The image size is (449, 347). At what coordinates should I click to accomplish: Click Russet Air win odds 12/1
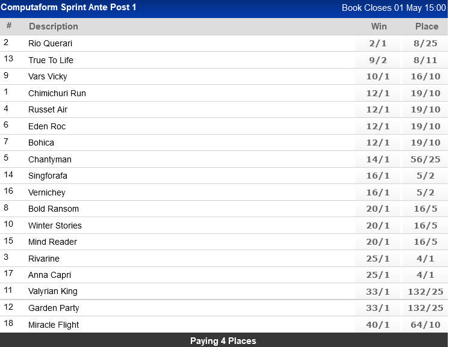click(379, 109)
